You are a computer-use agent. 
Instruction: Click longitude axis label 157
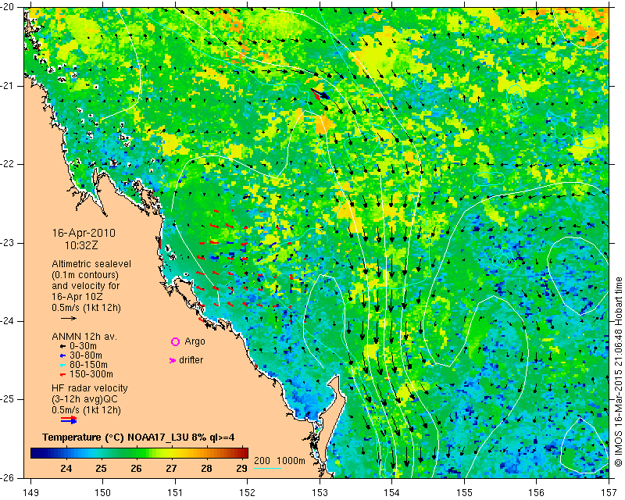pyautogui.click(x=609, y=493)
